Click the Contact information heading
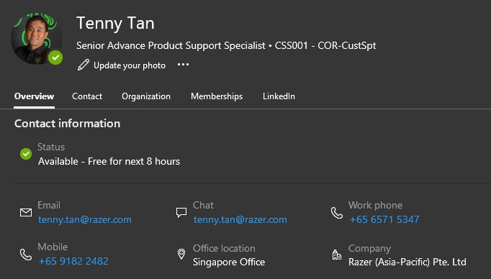Image resolution: width=491 pixels, height=279 pixels. coord(68,124)
